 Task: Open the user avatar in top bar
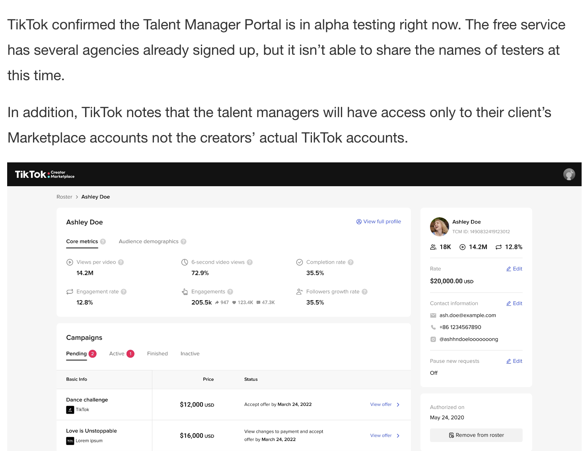click(569, 174)
